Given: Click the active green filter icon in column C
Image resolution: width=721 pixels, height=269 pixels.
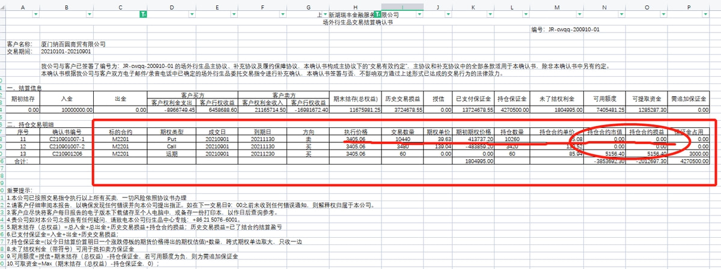Looking at the screenshot, I should coord(143,13).
